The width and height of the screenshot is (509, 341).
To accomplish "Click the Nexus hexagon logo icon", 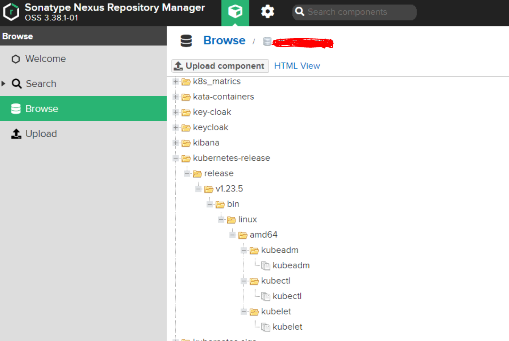I will [x=11, y=12].
